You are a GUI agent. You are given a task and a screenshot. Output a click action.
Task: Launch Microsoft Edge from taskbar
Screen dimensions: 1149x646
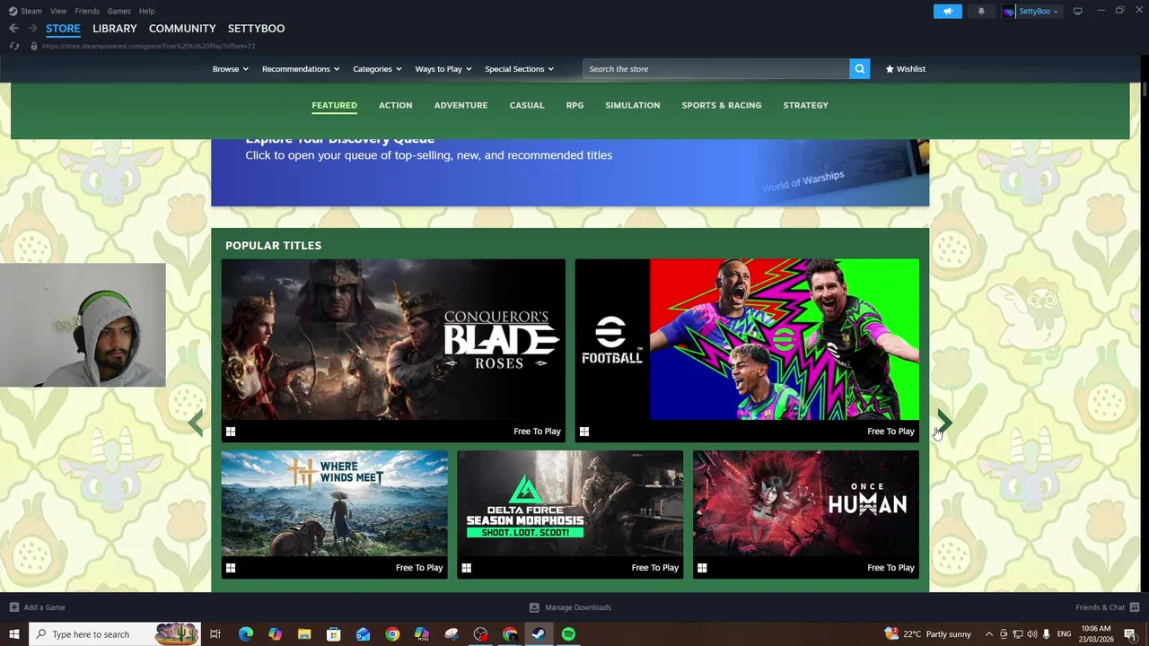[x=245, y=634]
